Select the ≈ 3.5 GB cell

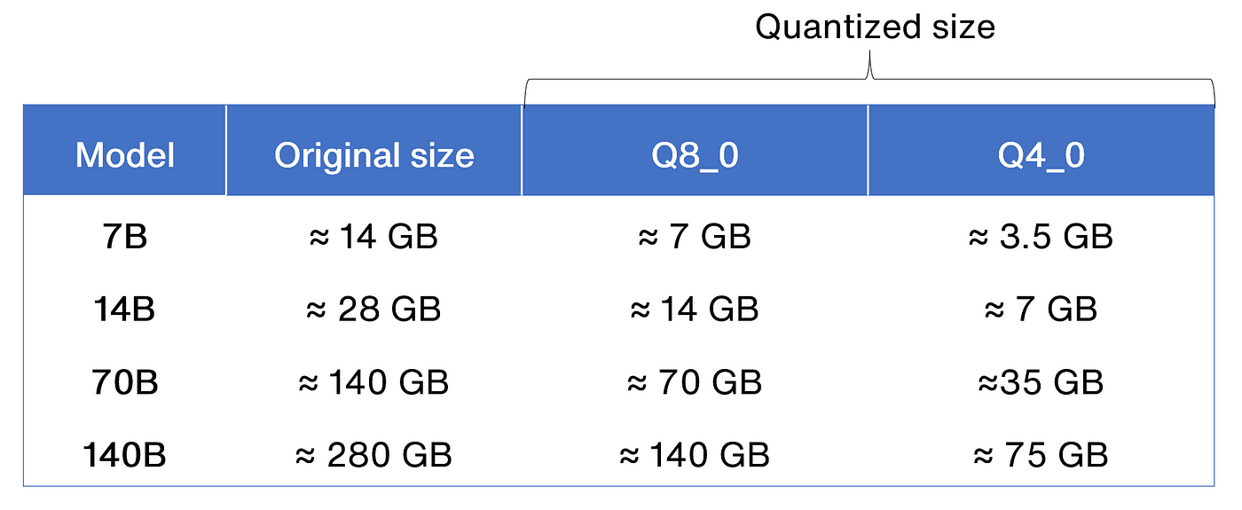click(1041, 238)
